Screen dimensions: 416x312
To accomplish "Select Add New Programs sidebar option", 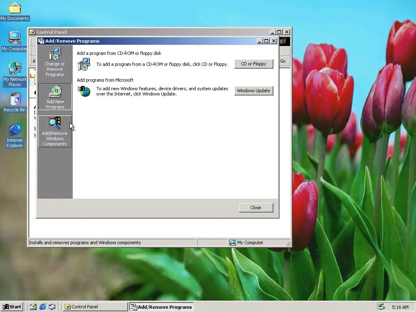I will coord(55,97).
